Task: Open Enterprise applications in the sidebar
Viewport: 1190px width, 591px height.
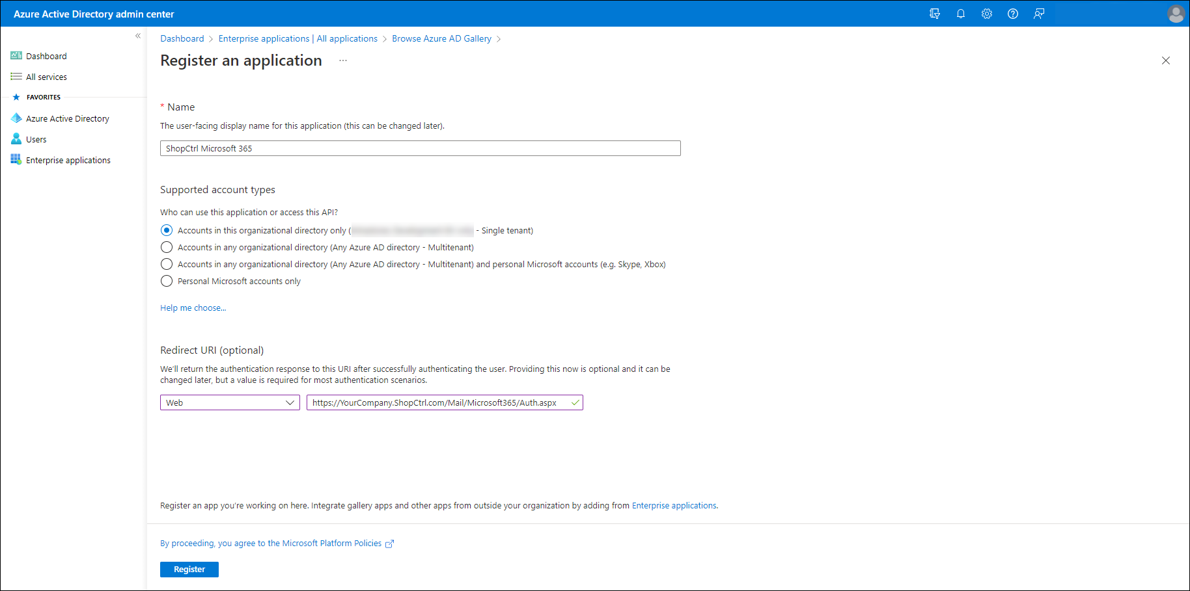Action: point(68,160)
